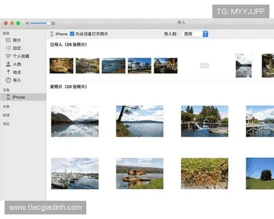Click the 共享 (Shared) sidebar section header
Image resolution: width=274 pixels, height=219 pixels.
(6, 106)
